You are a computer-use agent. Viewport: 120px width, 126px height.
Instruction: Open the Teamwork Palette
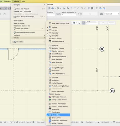tap(58, 41)
